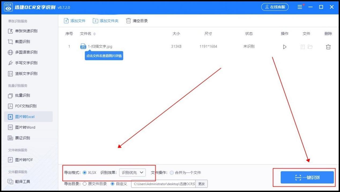Select 图片转Word item
The image size is (340, 192).
25,127
